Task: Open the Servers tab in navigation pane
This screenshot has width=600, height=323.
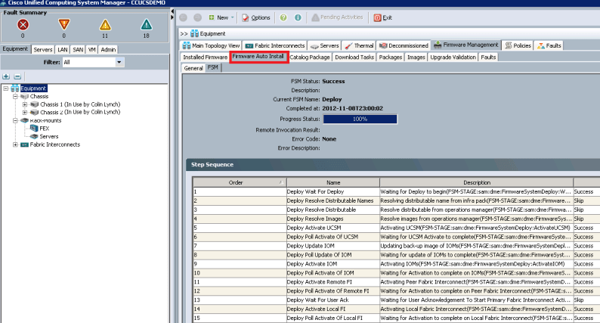Action: (x=43, y=49)
